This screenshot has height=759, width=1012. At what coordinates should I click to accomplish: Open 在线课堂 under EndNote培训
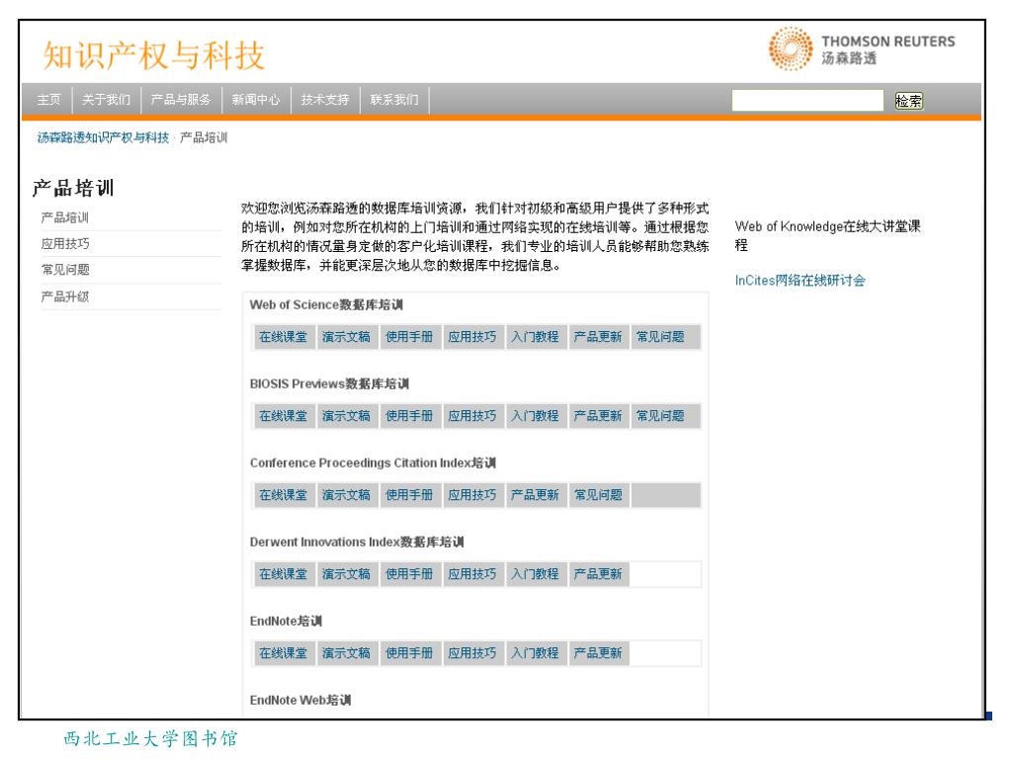(x=284, y=653)
